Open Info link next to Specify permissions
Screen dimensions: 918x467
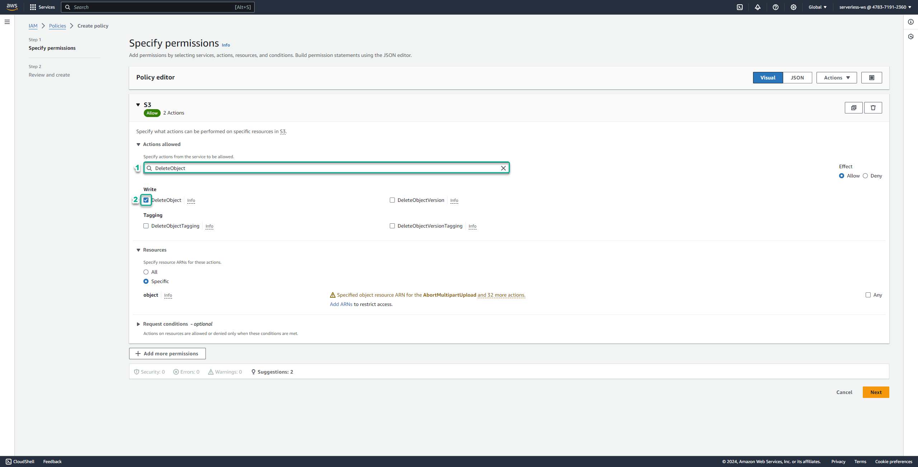226,45
